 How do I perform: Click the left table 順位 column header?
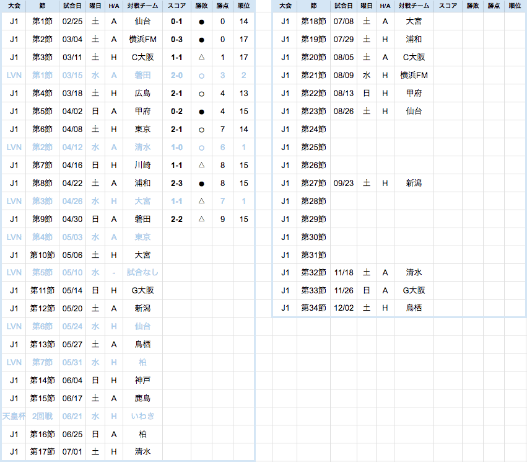243,6
